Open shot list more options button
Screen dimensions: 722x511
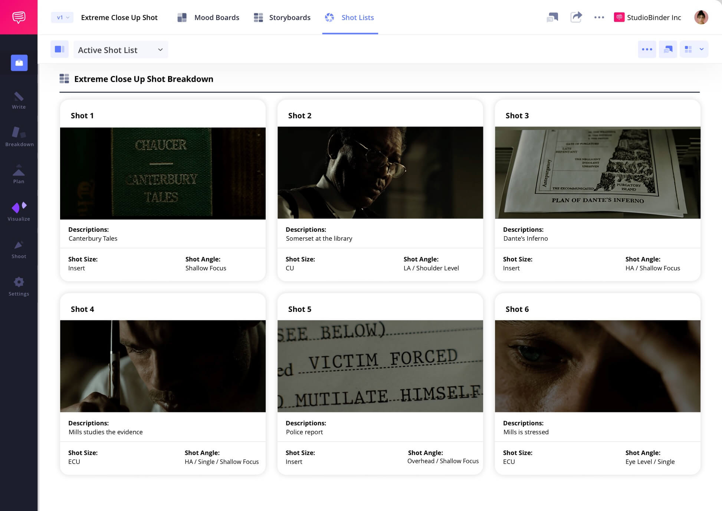point(647,49)
